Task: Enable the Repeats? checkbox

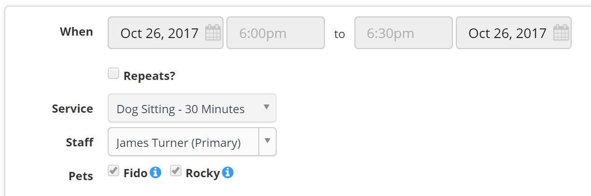Action: pos(113,74)
